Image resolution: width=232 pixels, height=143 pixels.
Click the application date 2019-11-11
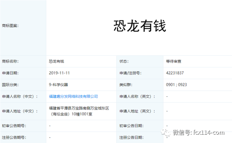(59, 73)
